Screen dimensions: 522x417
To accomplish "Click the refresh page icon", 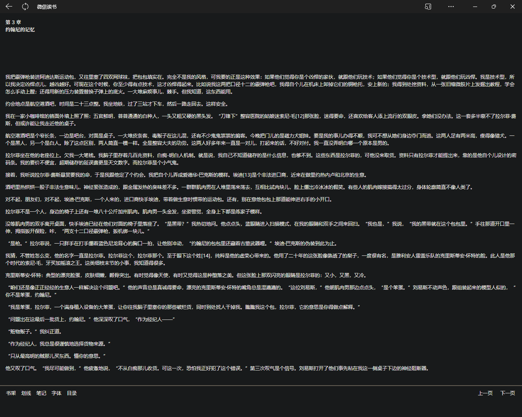I will click(25, 7).
